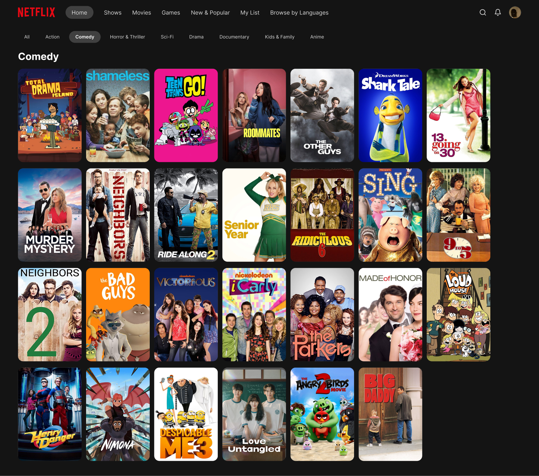Select the Action genre filter
Image resolution: width=539 pixels, height=476 pixels.
tap(52, 37)
